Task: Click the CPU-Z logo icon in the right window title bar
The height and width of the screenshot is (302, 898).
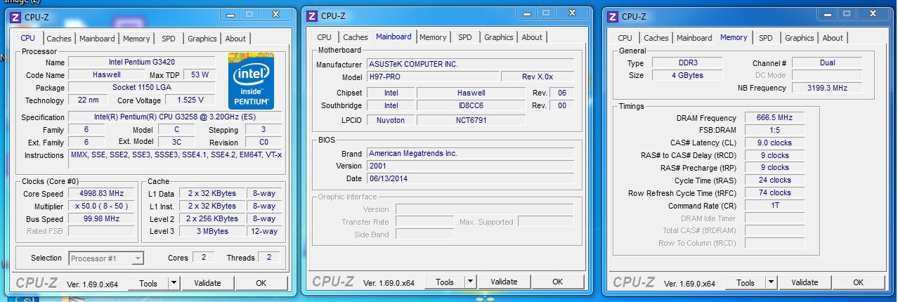Action: (x=613, y=17)
